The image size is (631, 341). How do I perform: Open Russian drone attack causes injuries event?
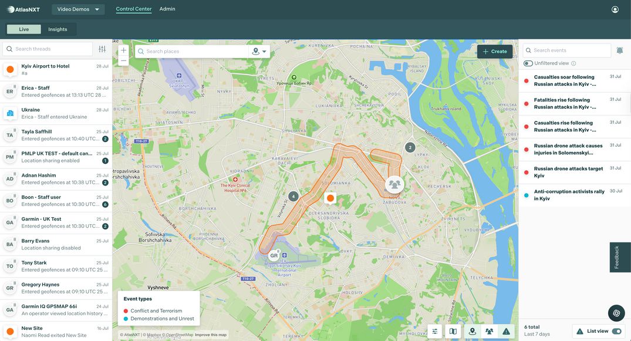574,149
